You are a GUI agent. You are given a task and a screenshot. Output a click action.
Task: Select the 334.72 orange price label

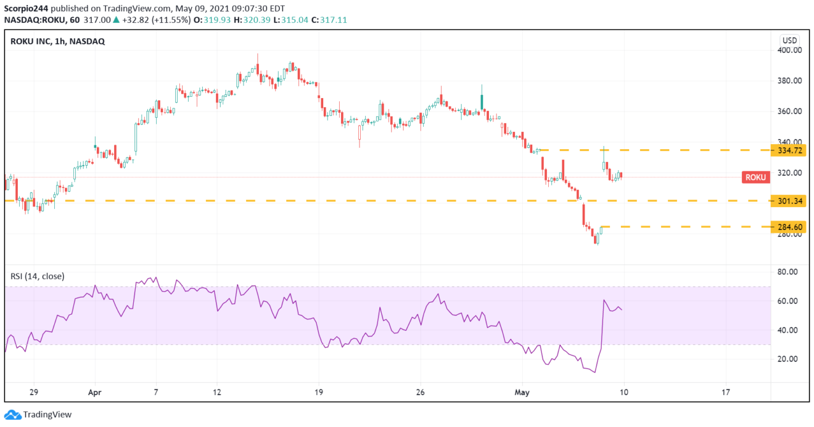coord(789,150)
